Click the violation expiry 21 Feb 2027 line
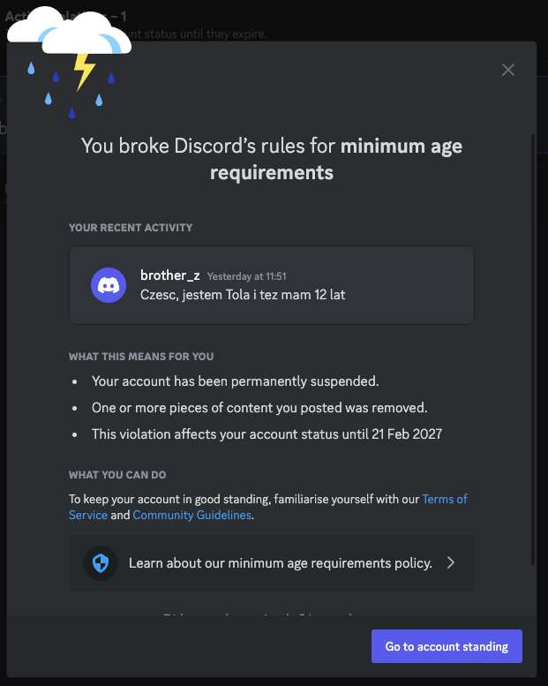Screen dimensions: 548x686 tap(266, 434)
